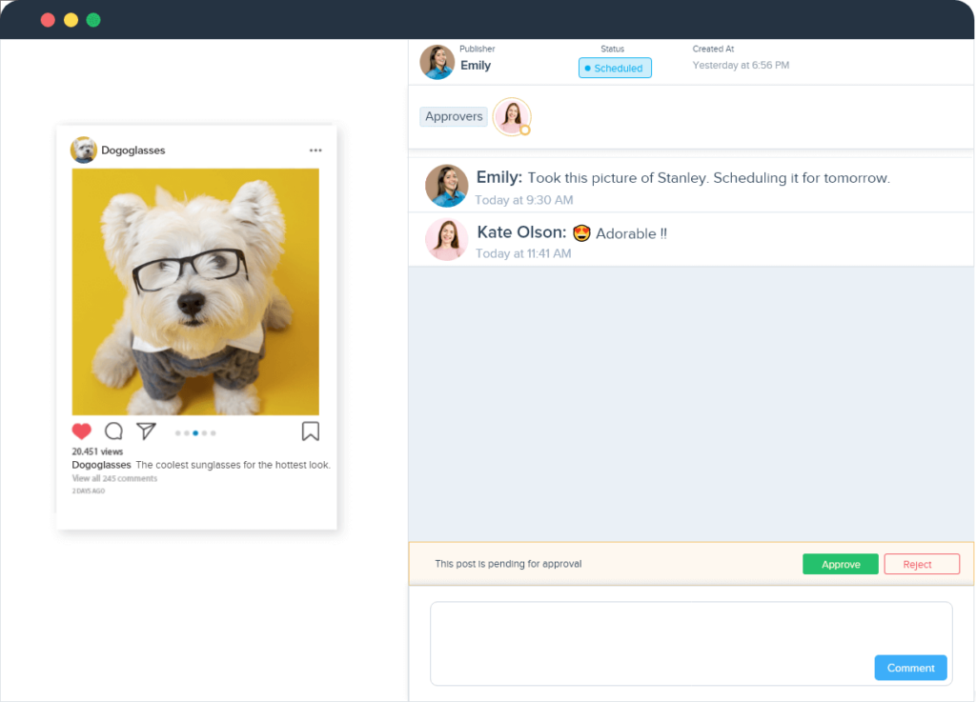This screenshot has width=976, height=702.
Task: Open the post options three-dot menu
Action: pyautogui.click(x=315, y=150)
